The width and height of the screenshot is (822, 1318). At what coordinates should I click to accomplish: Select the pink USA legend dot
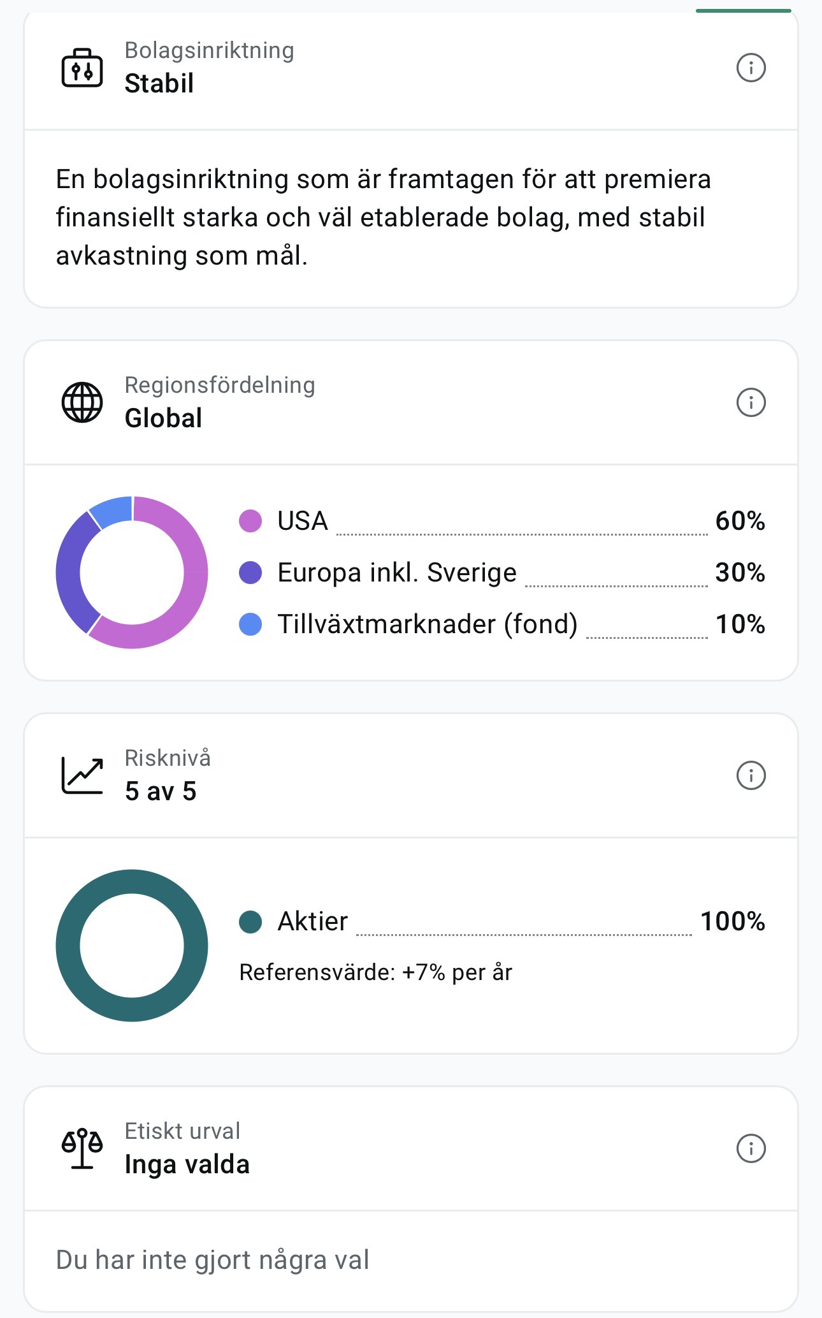point(250,521)
